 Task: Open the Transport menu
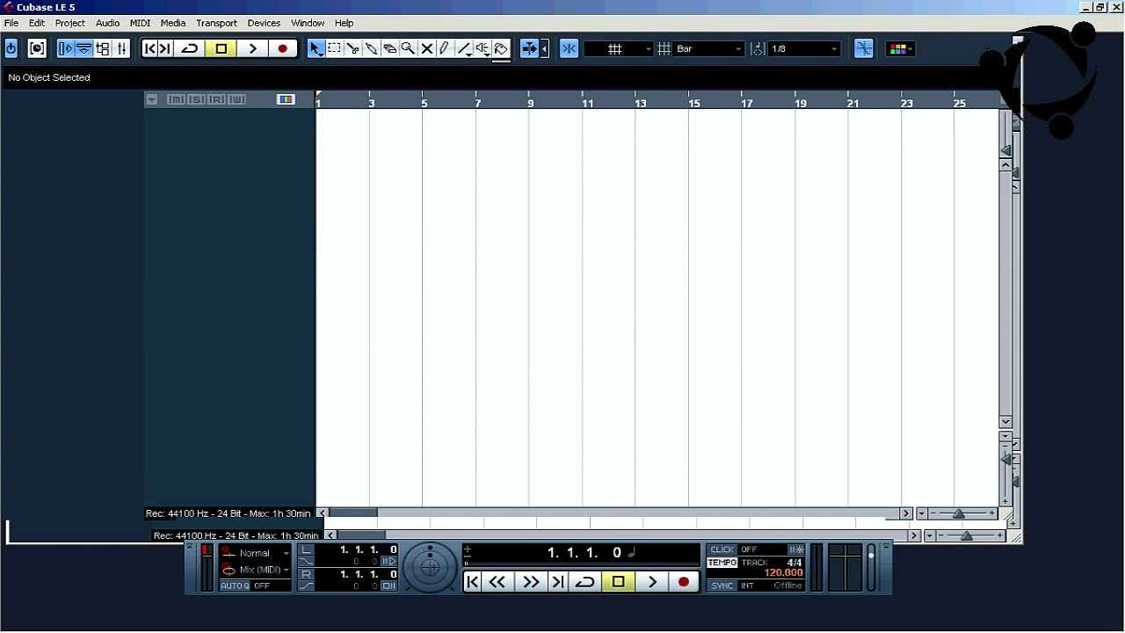pyautogui.click(x=216, y=23)
